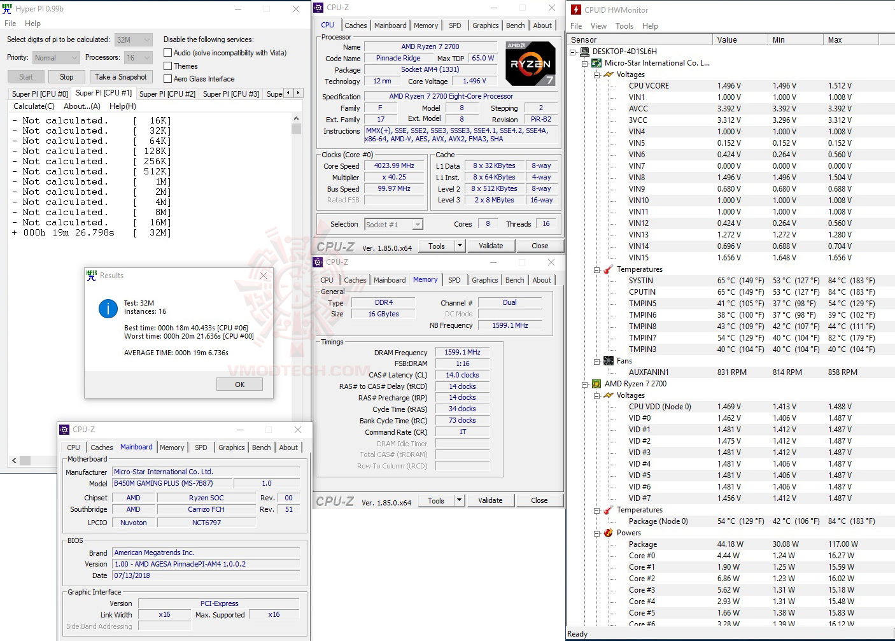Image resolution: width=895 pixels, height=641 pixels.
Task: Click the thermometer icon beside SYSTIN's Temperatures group
Action: click(609, 269)
